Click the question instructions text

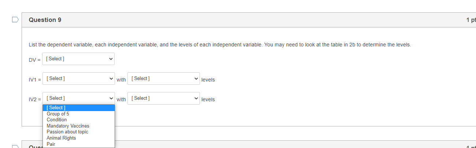(x=220, y=45)
